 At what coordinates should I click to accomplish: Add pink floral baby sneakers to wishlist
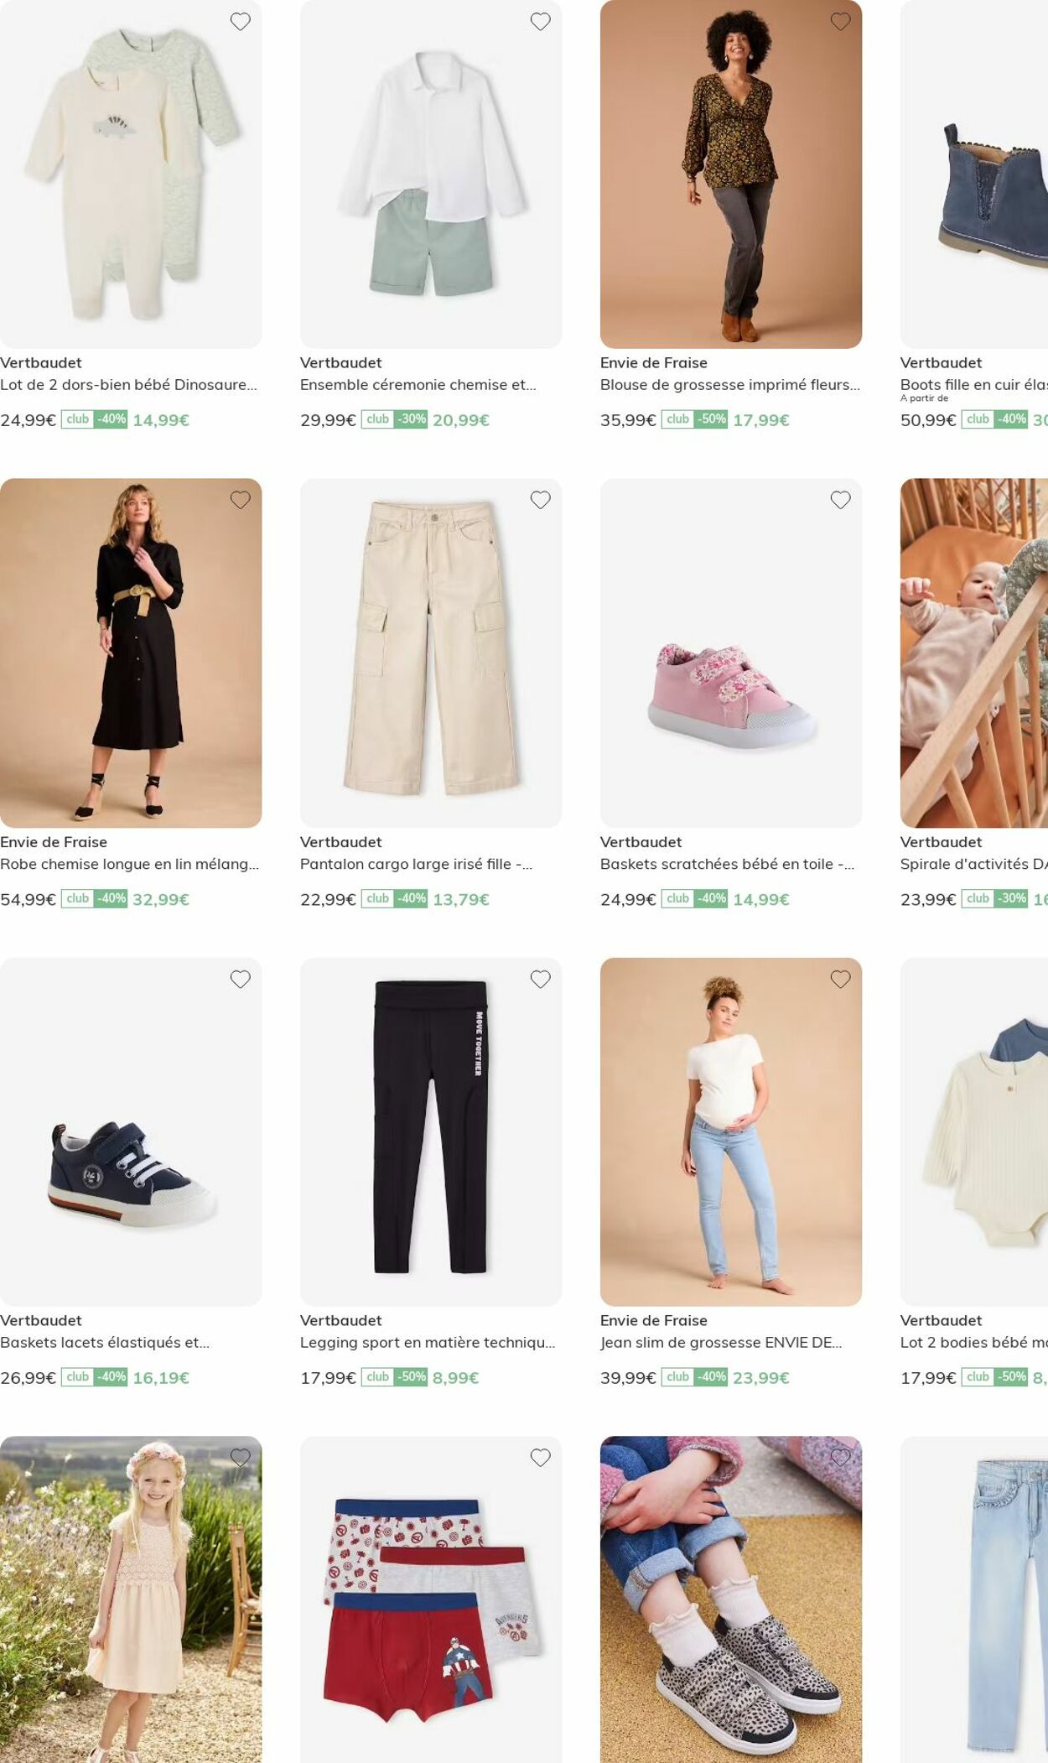(841, 500)
